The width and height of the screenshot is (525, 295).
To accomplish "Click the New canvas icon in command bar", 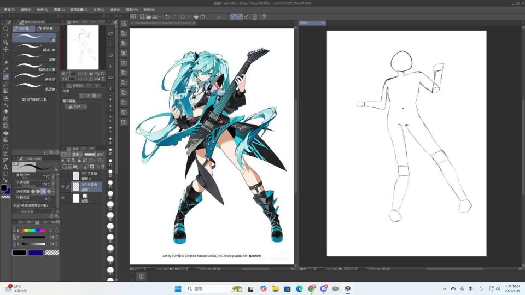I will [142, 16].
